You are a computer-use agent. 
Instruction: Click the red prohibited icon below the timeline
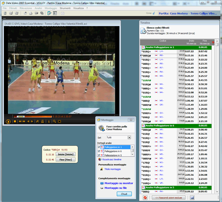click(145, 198)
